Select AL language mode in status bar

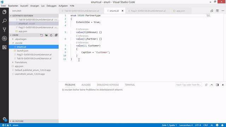(x=212, y=125)
